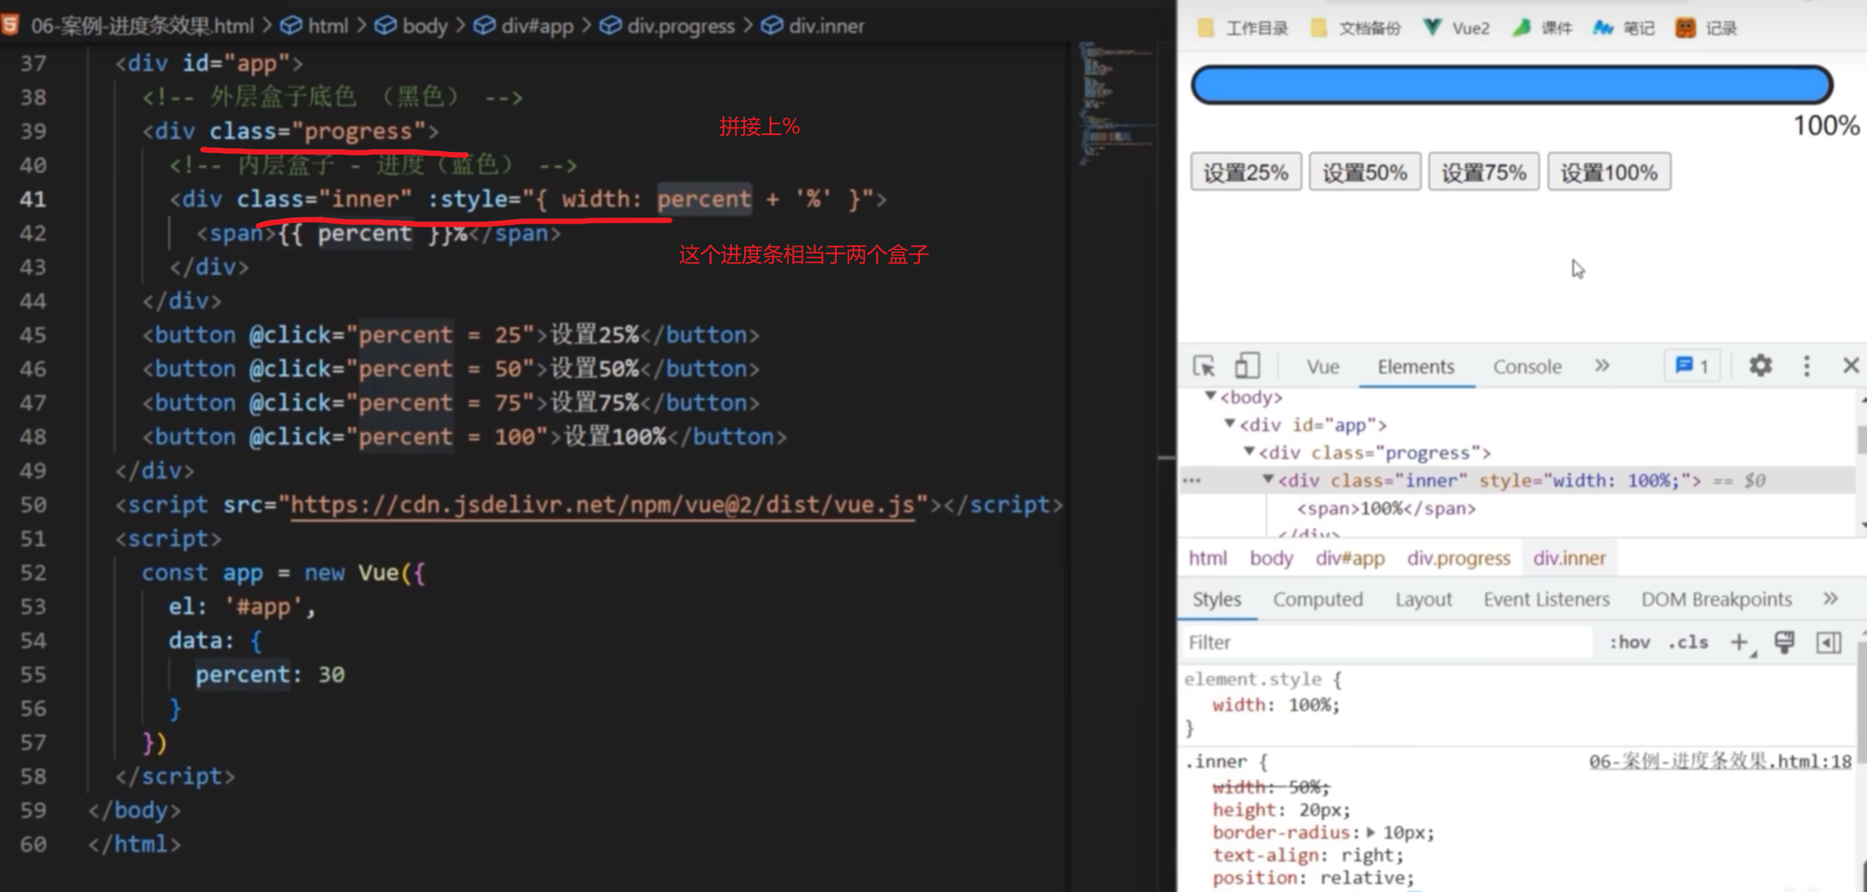Toggle the .cls classes panel
Image resolution: width=1867 pixels, height=892 pixels.
coord(1687,642)
